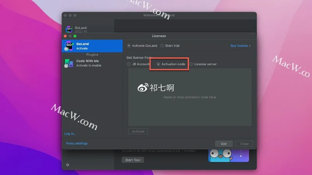This screenshot has width=312, height=175.
Task: Click the Close button in Licenses dialog
Action: 244,143
